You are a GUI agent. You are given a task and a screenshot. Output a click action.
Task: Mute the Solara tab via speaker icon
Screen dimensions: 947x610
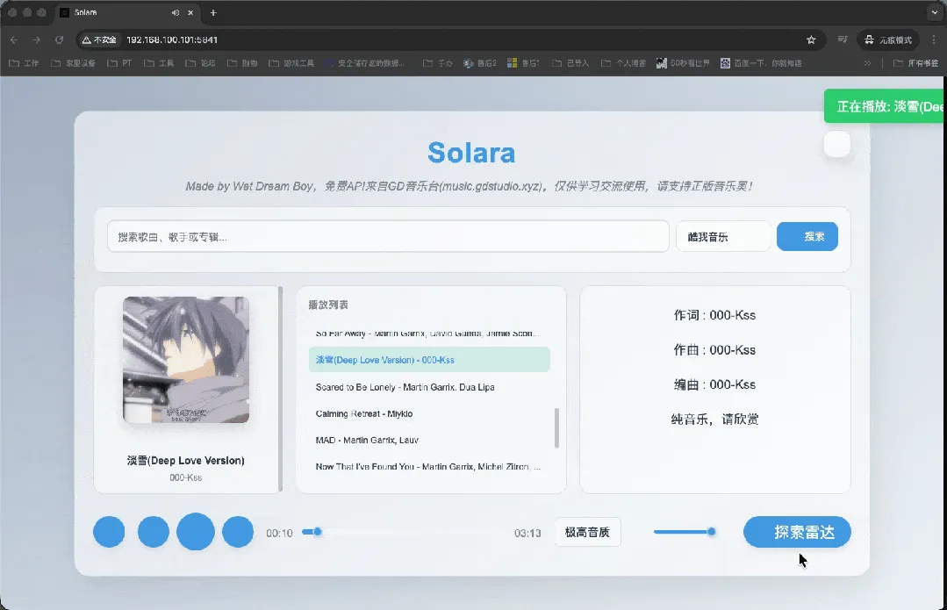point(176,13)
